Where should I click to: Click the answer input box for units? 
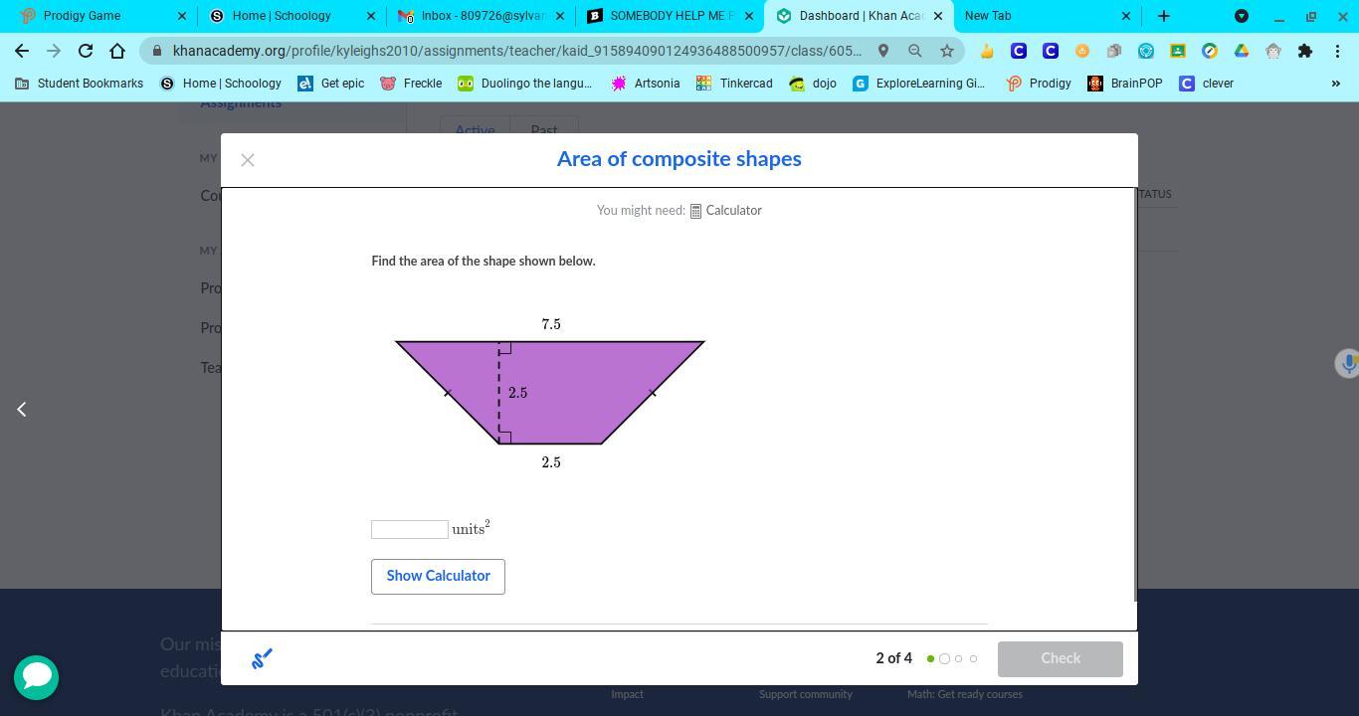[x=410, y=529]
